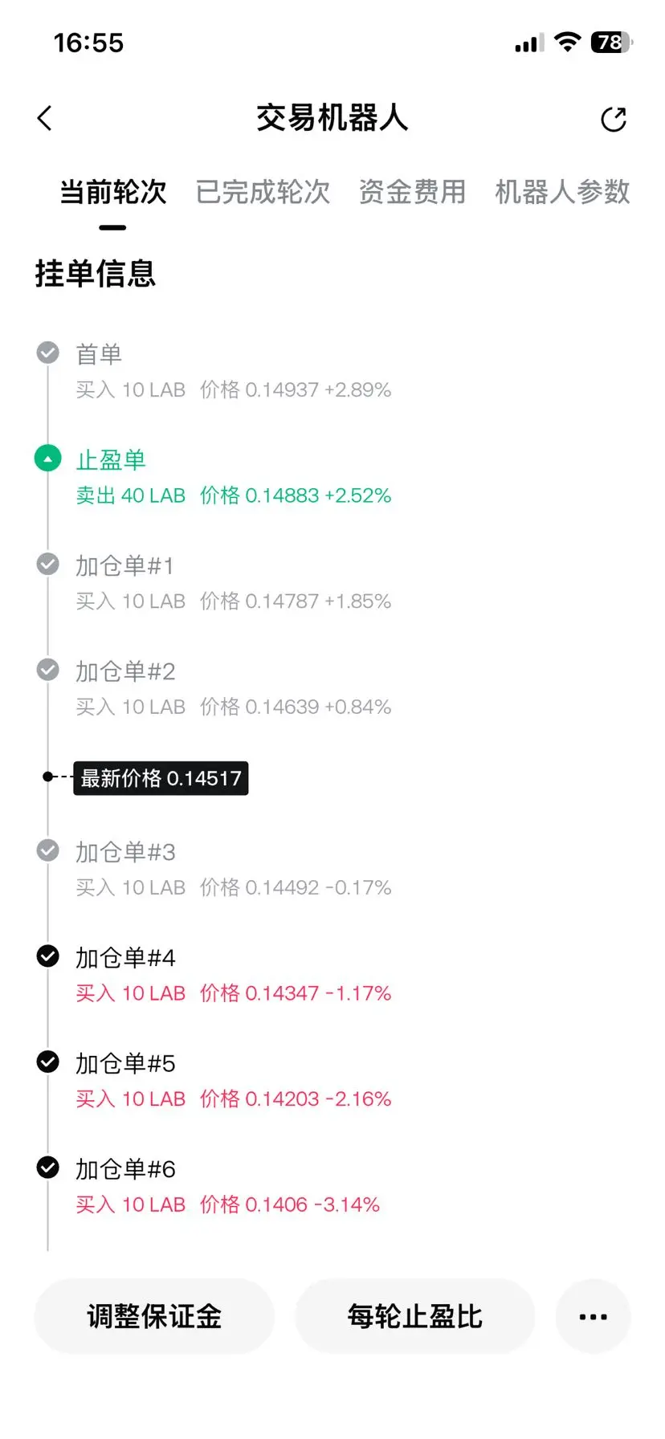The image size is (665, 1439).
Task: Click the share/refresh icon top right
Action: tap(614, 119)
